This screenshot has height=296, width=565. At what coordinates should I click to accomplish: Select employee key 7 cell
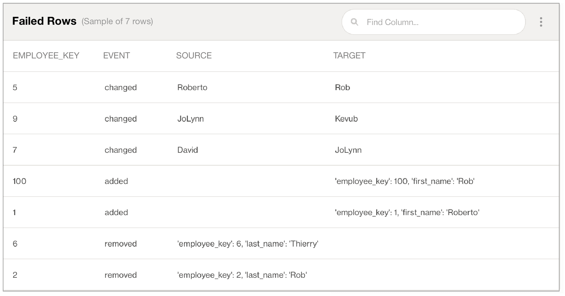coord(15,150)
